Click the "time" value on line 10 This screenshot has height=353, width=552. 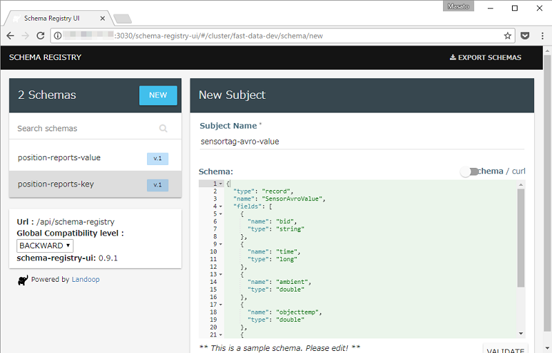[286, 251]
